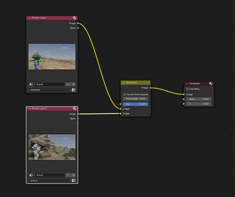This screenshot has height=197, width=235.
Task: Enable Convert Premultiplied checkbox
Action: pos(124,94)
